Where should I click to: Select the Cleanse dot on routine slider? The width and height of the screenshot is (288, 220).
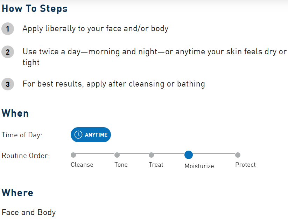click(73, 155)
